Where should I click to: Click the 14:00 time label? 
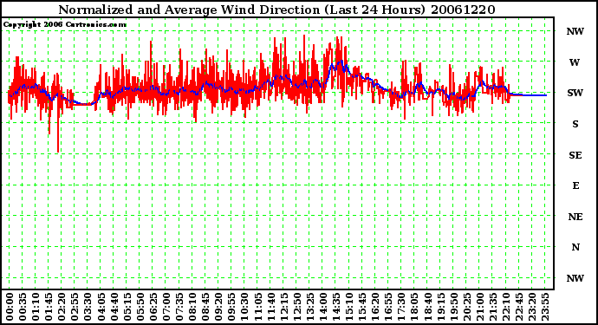click(x=322, y=307)
